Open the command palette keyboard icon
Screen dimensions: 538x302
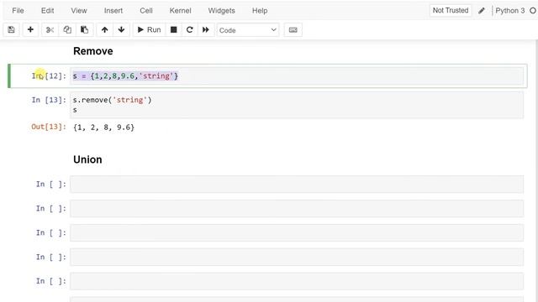tap(293, 30)
